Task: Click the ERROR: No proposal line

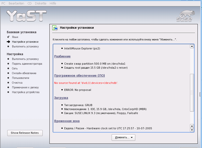Action: 78,90
